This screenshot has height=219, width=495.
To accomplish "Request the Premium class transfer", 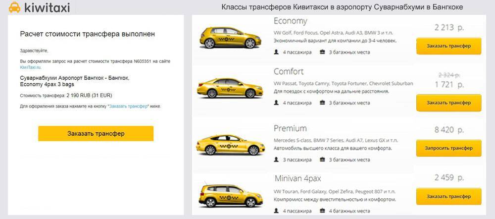I will pos(448,148).
